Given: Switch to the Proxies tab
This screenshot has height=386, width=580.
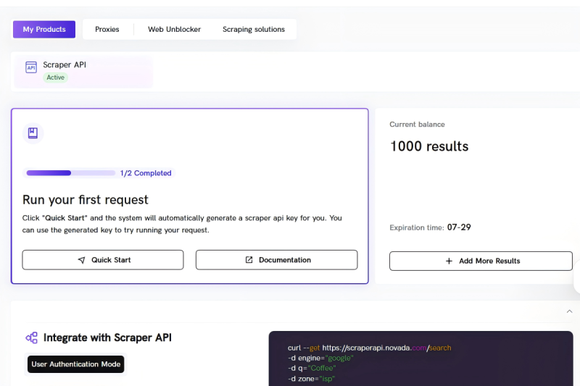Looking at the screenshot, I should point(107,29).
